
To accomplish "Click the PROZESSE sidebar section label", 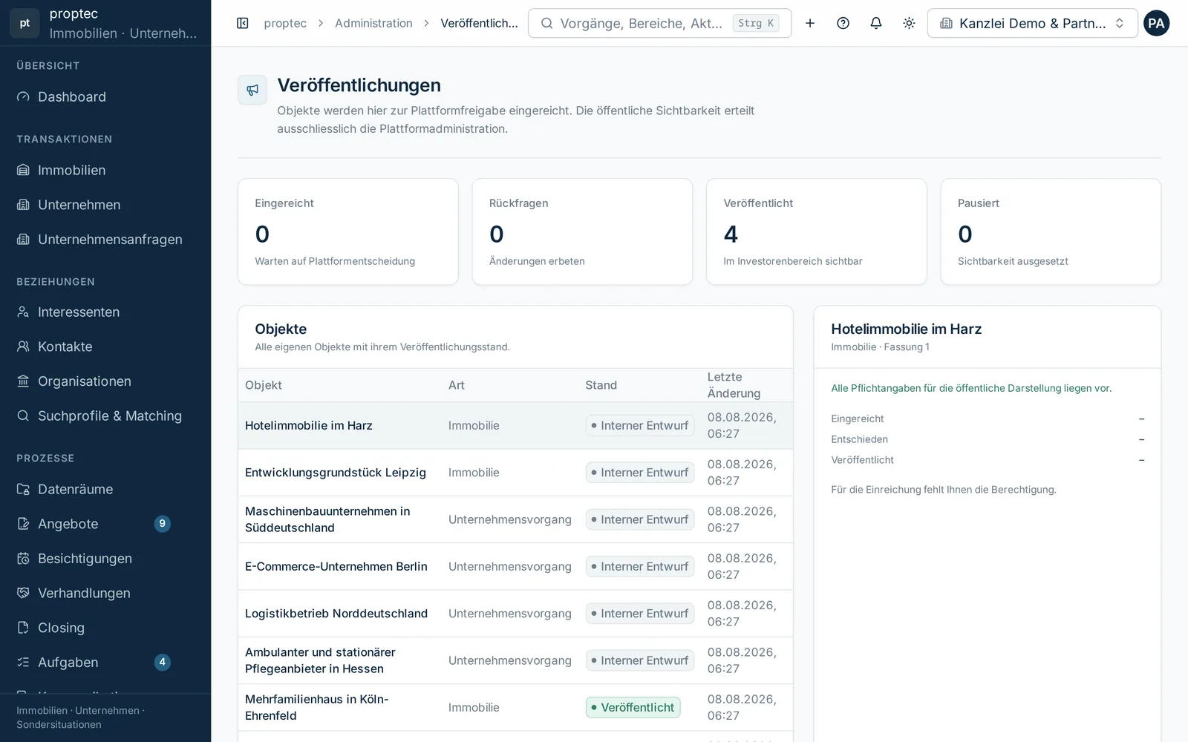I will click(x=45, y=459).
